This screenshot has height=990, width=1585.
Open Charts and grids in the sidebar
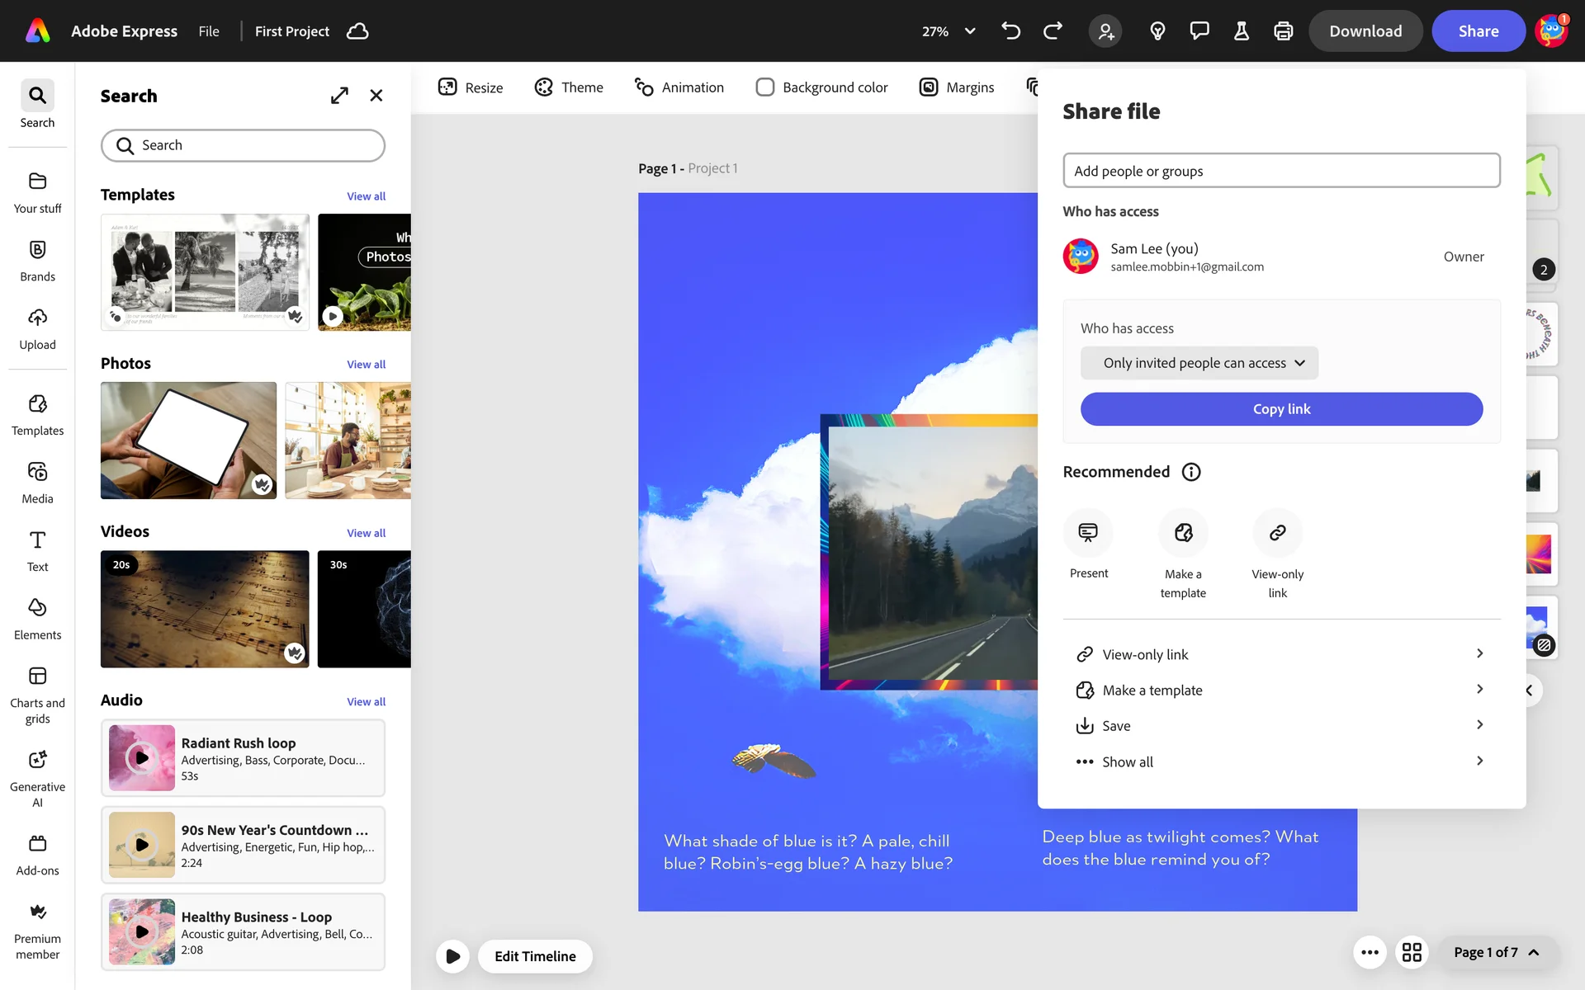point(37,695)
